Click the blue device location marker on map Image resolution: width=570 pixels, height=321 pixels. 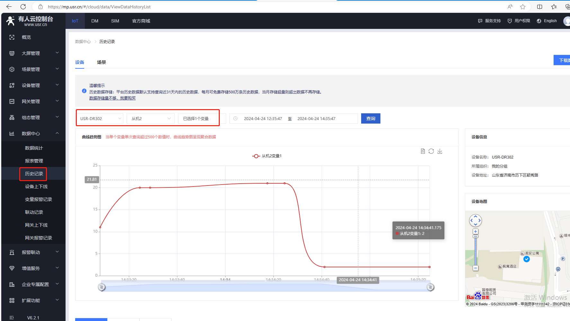pyautogui.click(x=526, y=259)
